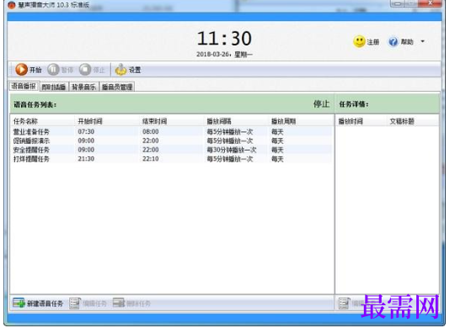Click the 11:30 clock display
Viewport: 455px width, 333px height.
[x=224, y=39]
